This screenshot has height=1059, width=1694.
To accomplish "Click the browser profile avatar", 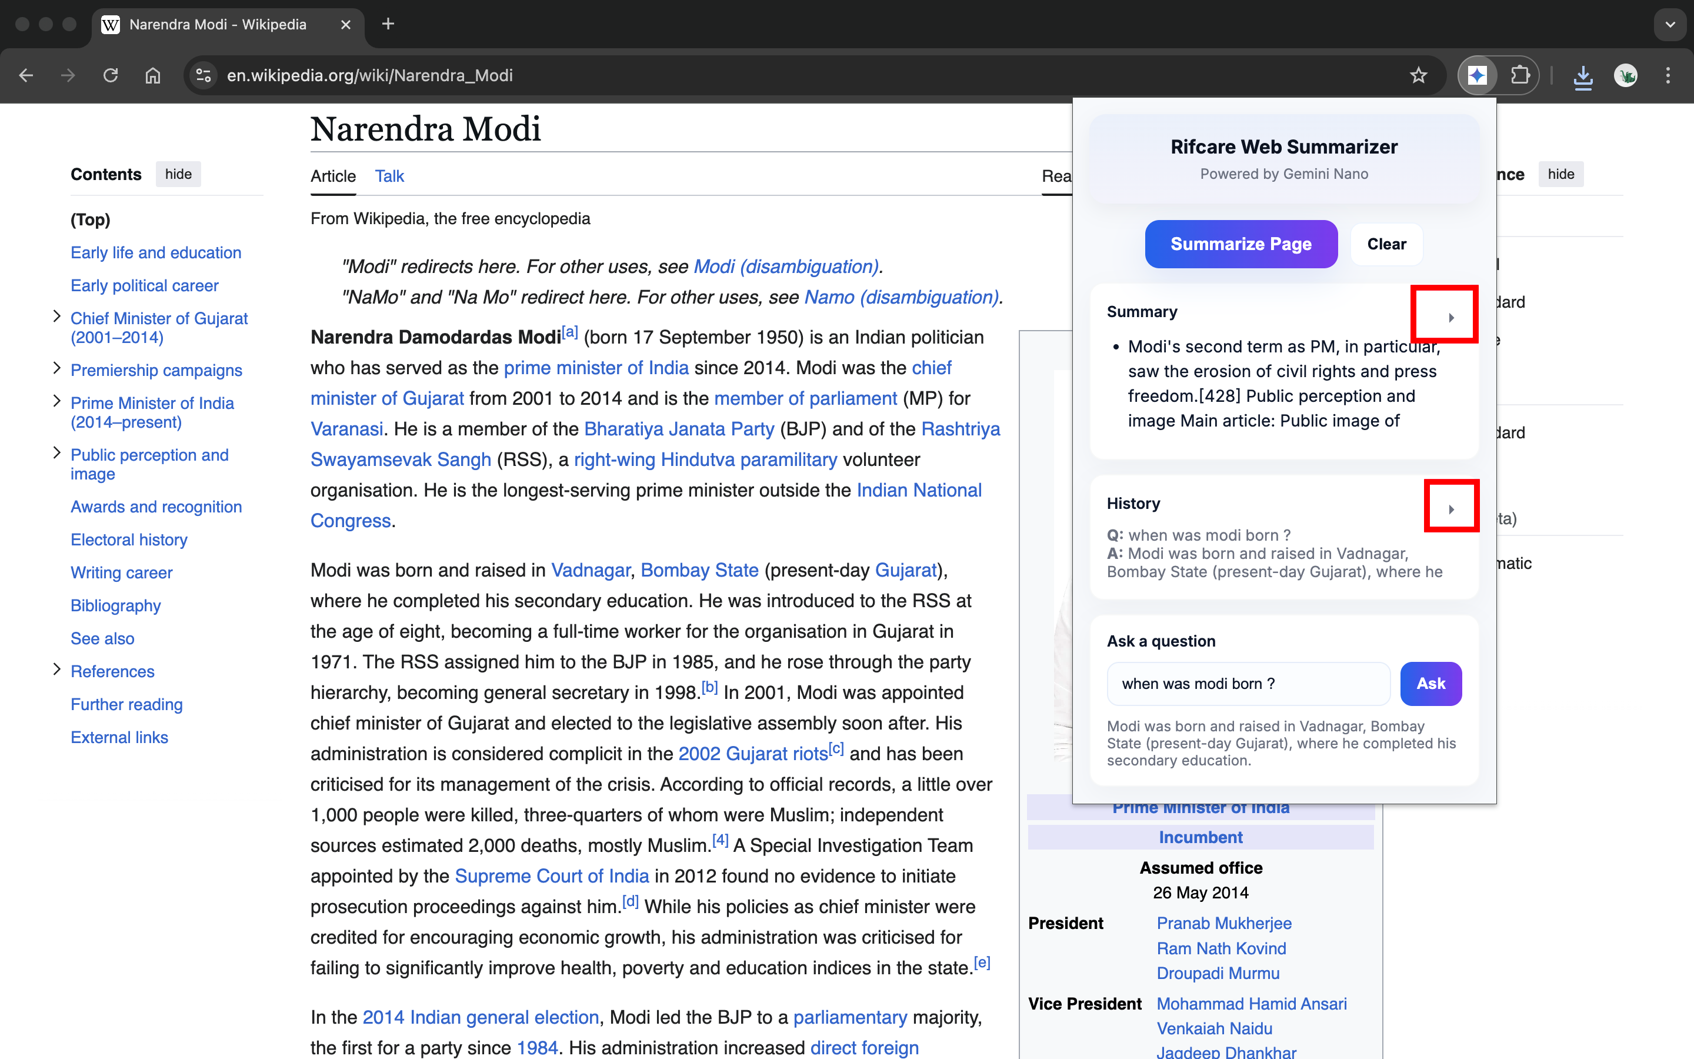I will coord(1625,75).
